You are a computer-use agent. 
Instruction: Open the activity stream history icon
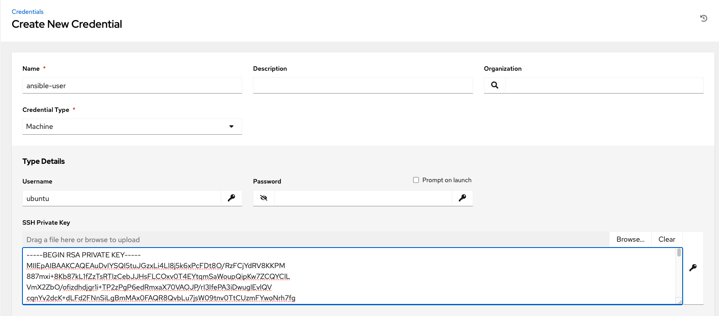(703, 18)
